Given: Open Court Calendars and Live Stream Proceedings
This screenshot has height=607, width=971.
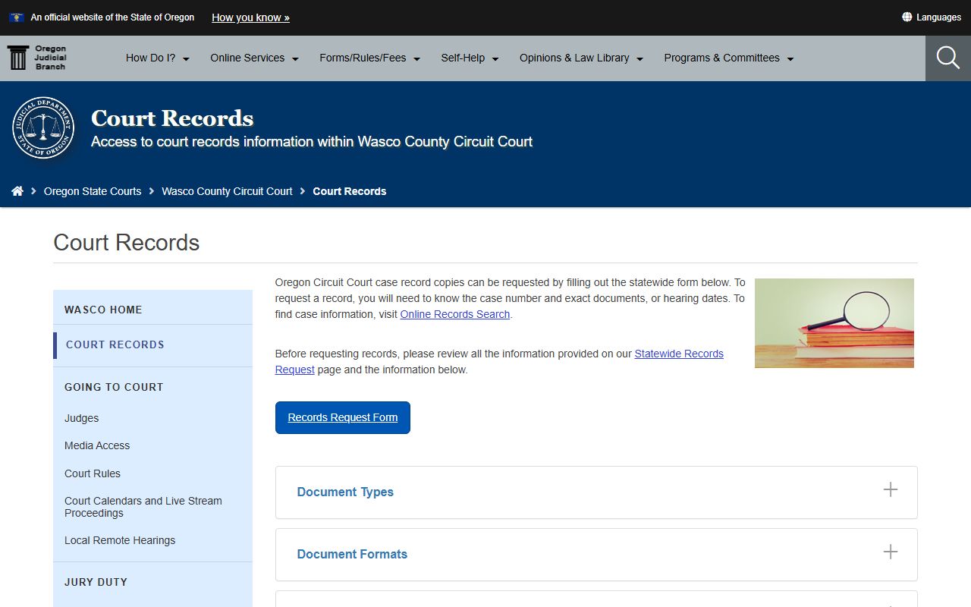Looking at the screenshot, I should (143, 507).
